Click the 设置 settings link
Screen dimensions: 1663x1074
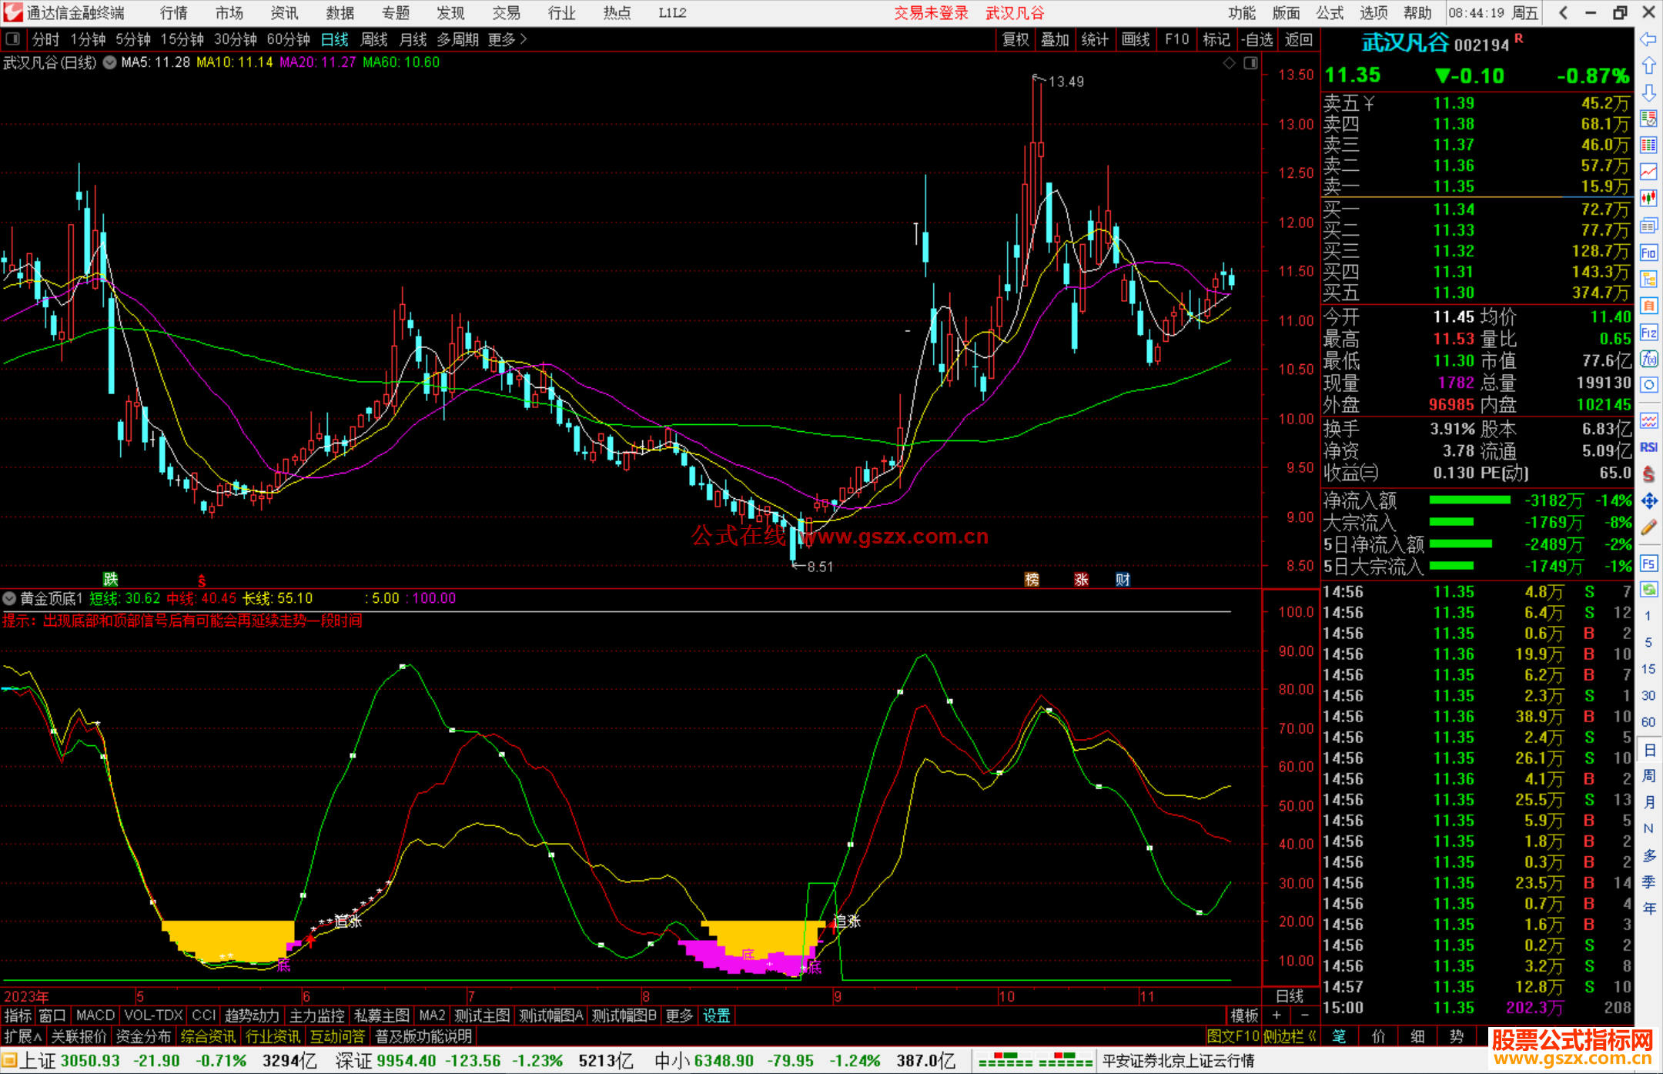pyautogui.click(x=716, y=1015)
